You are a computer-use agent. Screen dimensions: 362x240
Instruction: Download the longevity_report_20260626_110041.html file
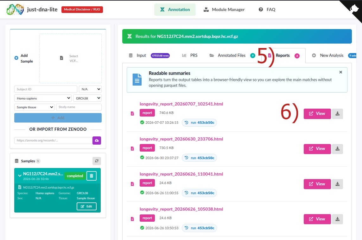[x=337, y=184]
